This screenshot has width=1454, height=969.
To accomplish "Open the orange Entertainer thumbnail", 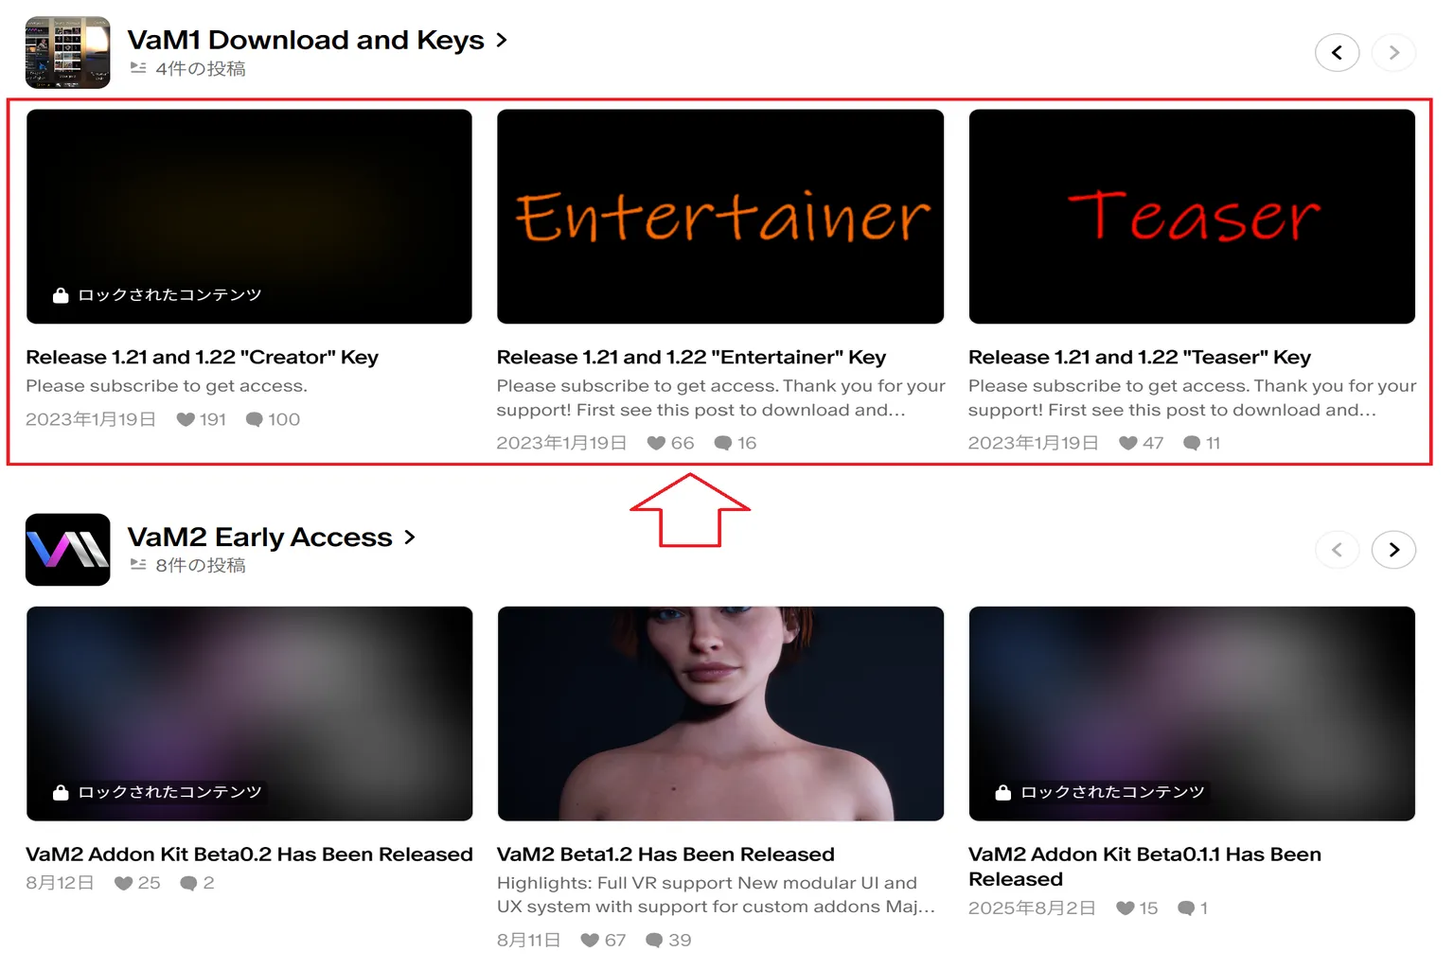I will pyautogui.click(x=720, y=217).
